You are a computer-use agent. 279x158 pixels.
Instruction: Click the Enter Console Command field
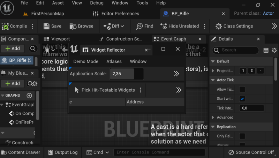pyautogui.click(x=159, y=152)
